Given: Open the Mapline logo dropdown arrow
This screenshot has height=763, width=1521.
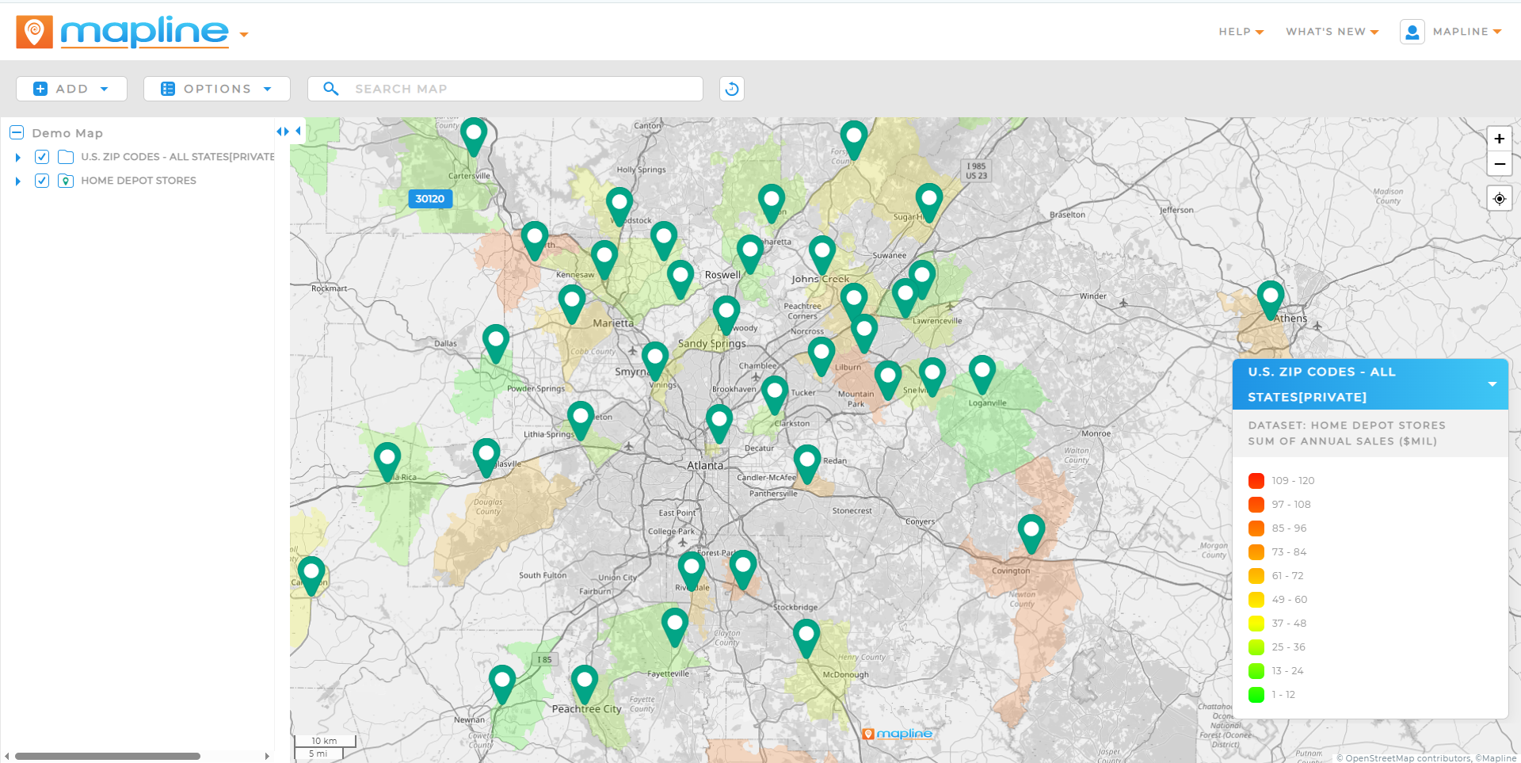Looking at the screenshot, I should coord(244,34).
